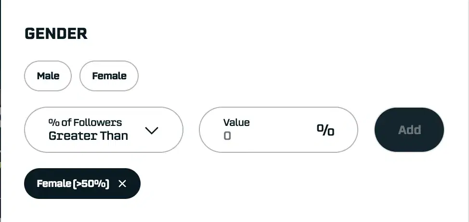This screenshot has height=222, width=469.
Task: Click the percent symbol in Value field
Action: 326,130
